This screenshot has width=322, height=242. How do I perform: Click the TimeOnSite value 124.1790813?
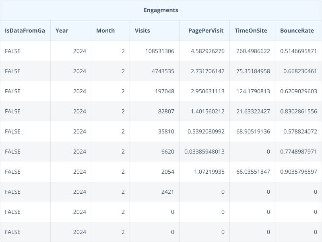(253, 91)
